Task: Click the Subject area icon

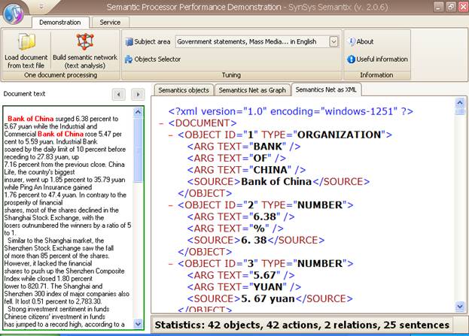Action: [129, 42]
